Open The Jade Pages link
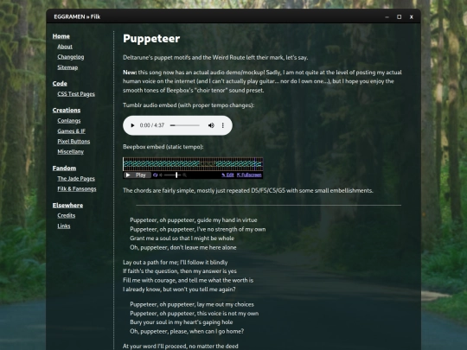467x350 pixels. [76, 179]
